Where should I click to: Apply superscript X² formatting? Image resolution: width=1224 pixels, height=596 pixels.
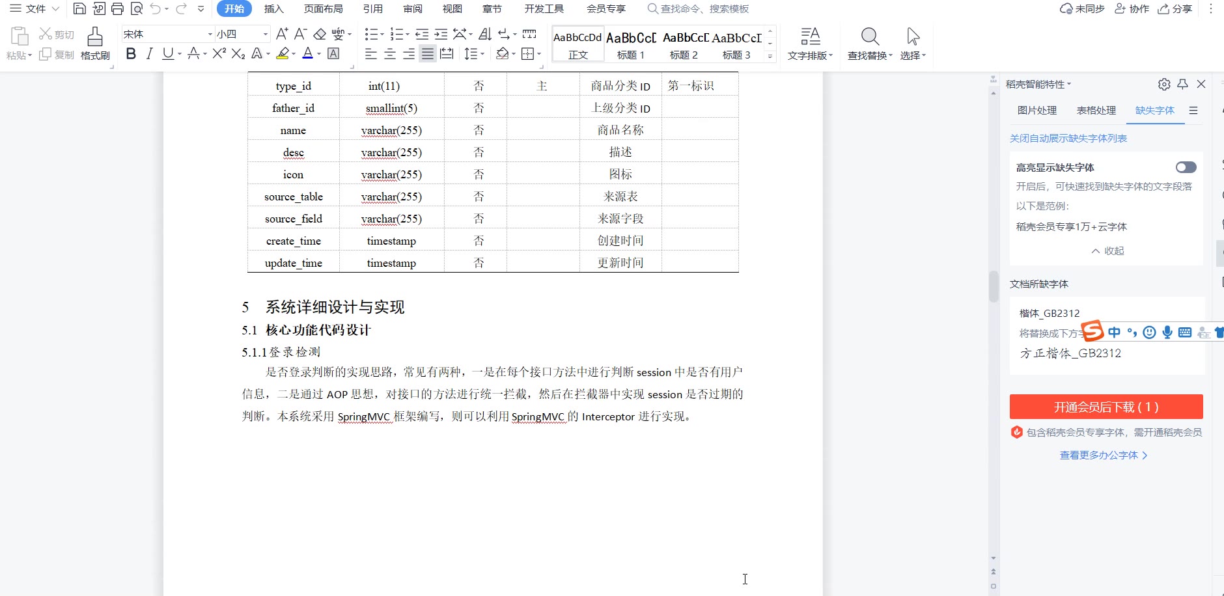coord(219,54)
